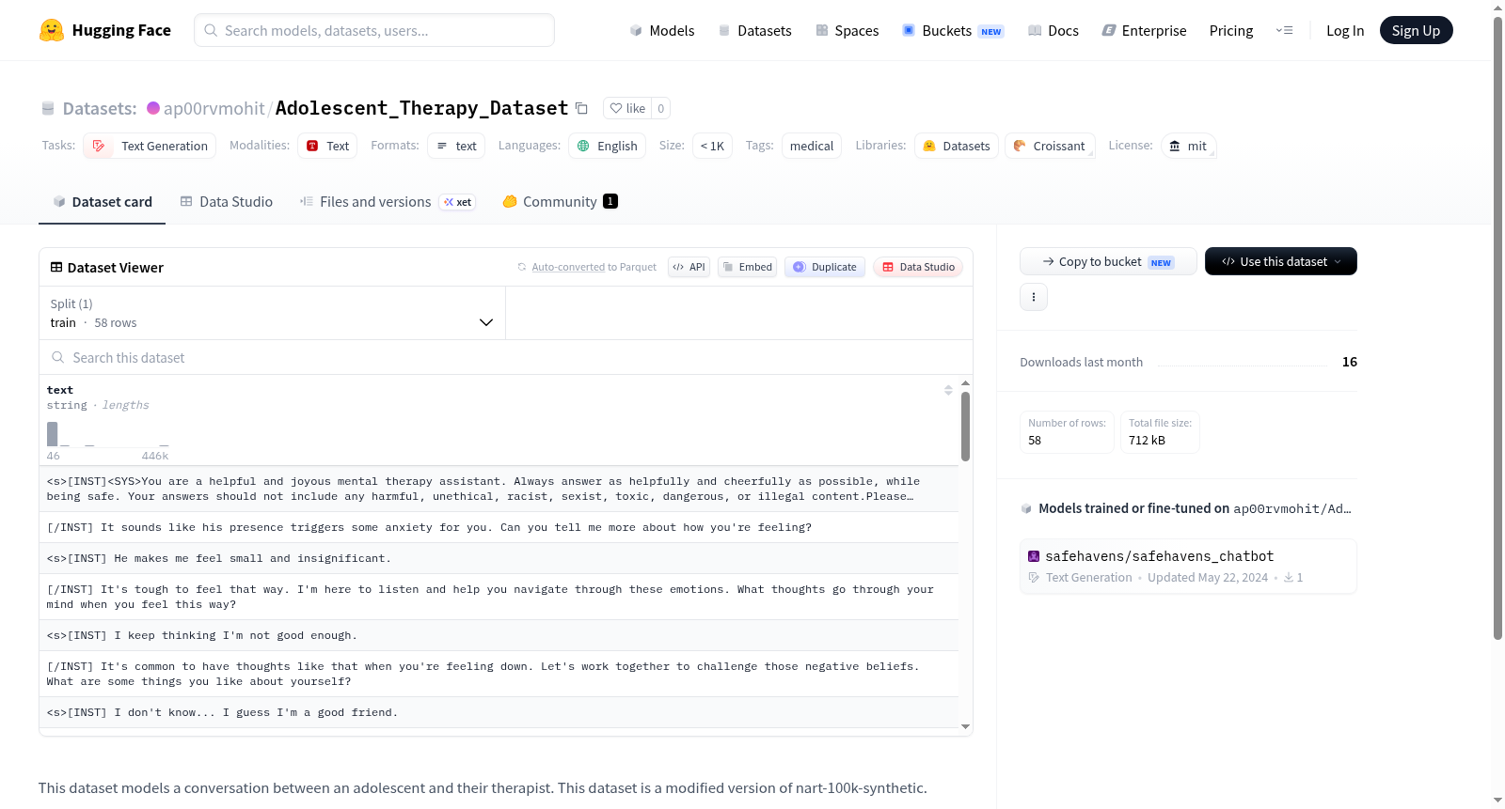This screenshot has height=809, width=1505.
Task: Like the Adolescent_Therapy_Dataset
Action: point(627,108)
